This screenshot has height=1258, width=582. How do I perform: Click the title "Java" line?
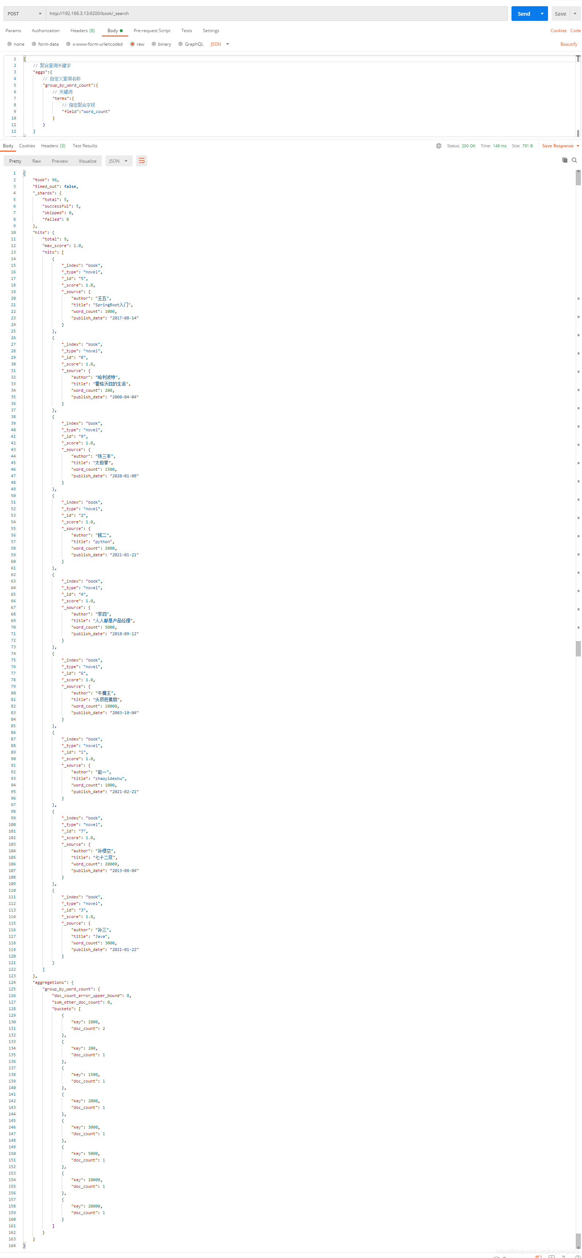(91, 937)
